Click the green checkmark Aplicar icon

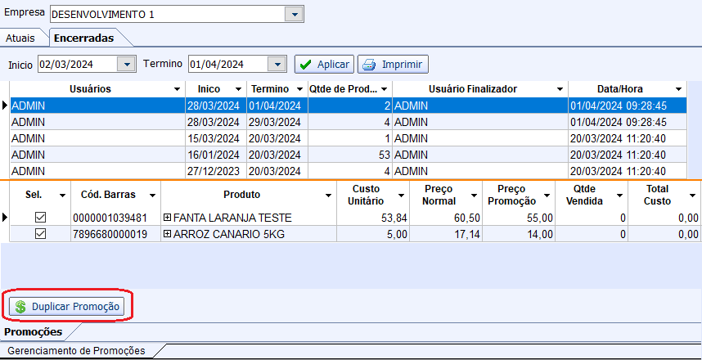305,65
